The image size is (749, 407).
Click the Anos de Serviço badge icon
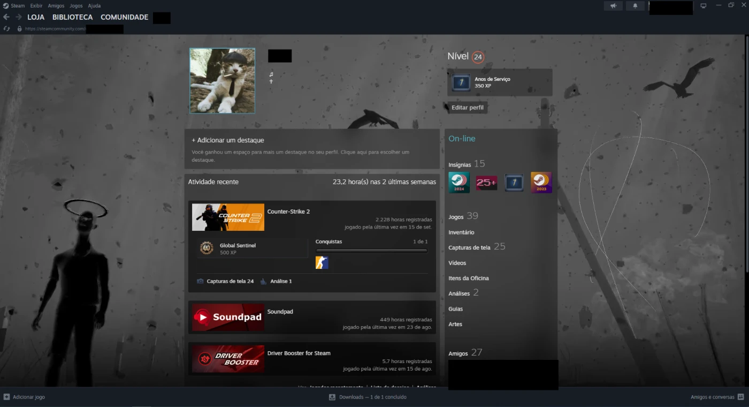pyautogui.click(x=461, y=82)
